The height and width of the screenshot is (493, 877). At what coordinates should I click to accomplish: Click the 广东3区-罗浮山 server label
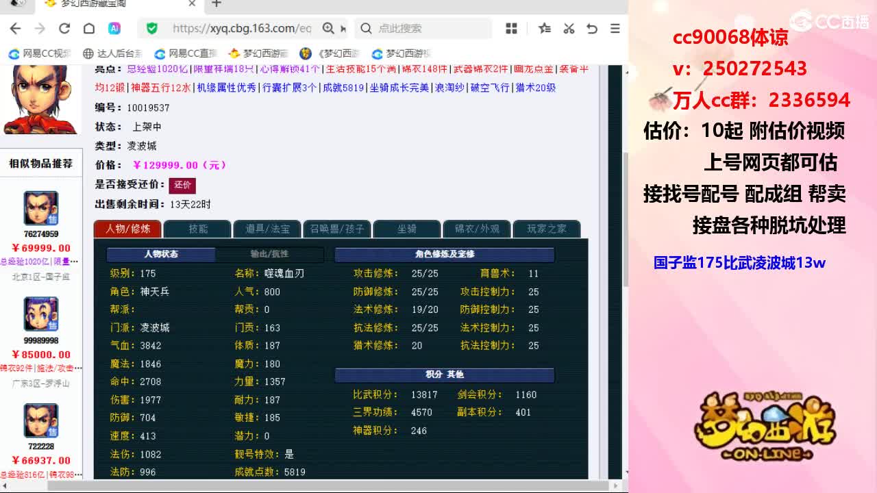(x=41, y=383)
